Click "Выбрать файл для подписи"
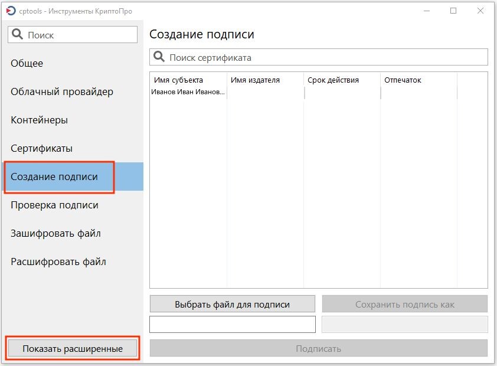 pyautogui.click(x=233, y=303)
